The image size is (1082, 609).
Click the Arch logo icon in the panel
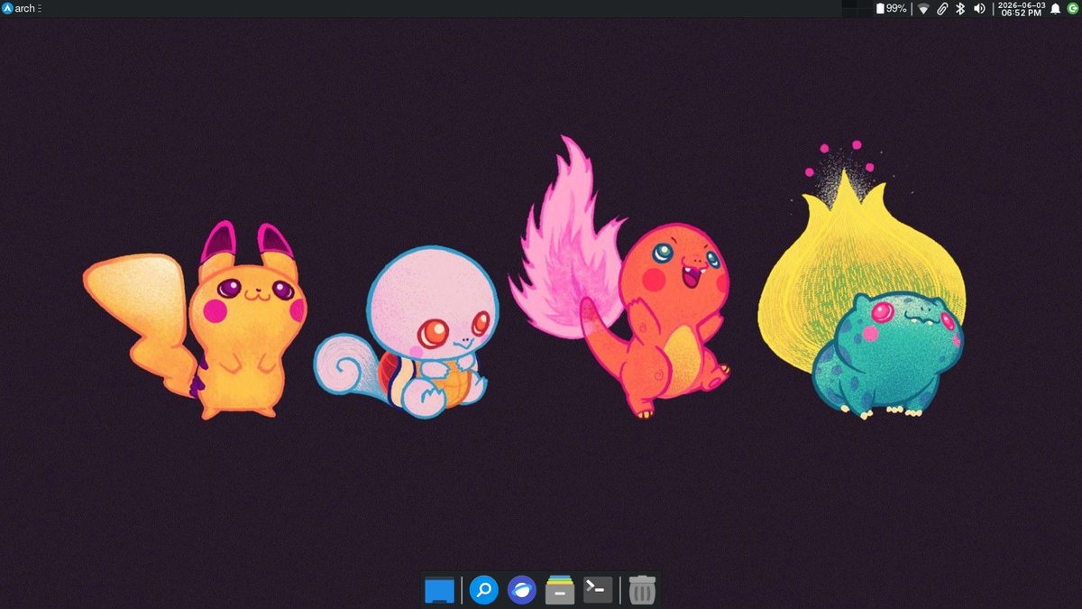click(8, 8)
